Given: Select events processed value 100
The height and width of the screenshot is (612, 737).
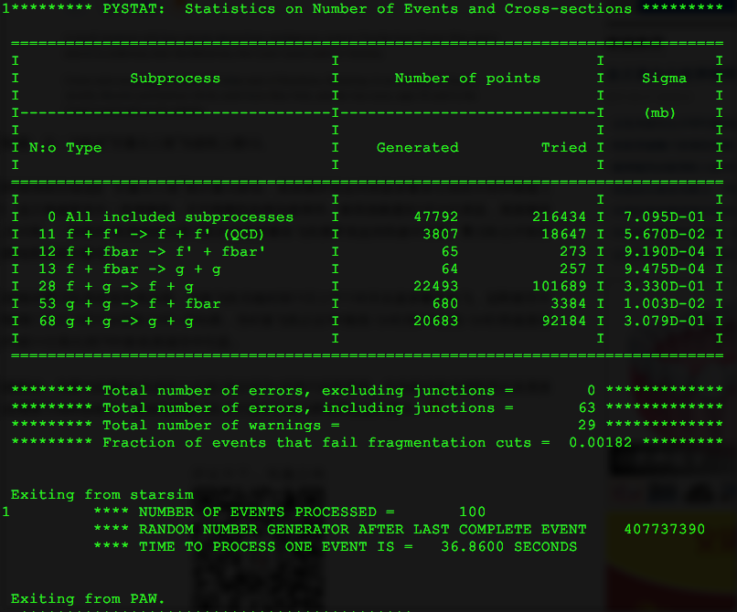Looking at the screenshot, I should pos(473,512).
